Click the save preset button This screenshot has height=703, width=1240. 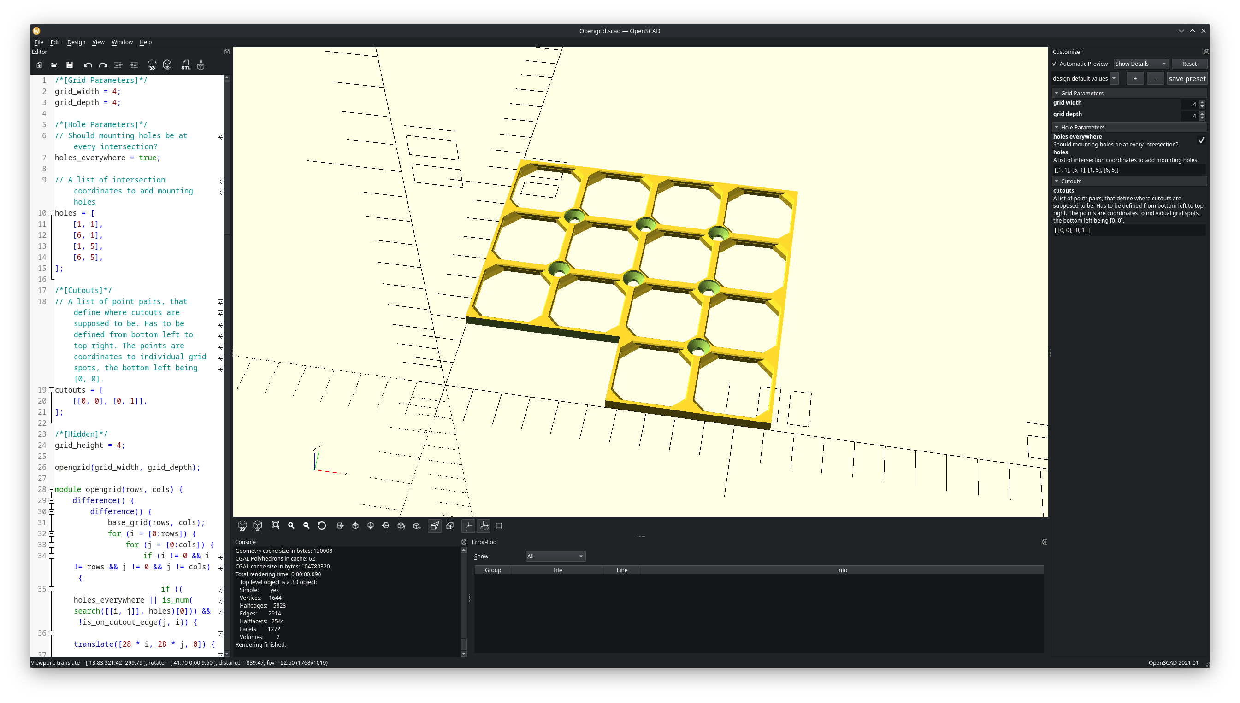[1187, 79]
